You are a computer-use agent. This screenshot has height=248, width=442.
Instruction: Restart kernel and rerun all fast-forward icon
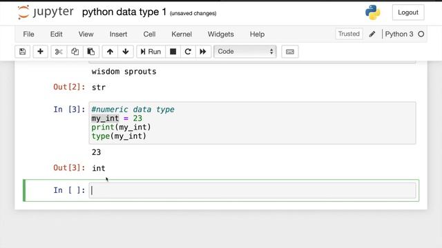(203, 52)
